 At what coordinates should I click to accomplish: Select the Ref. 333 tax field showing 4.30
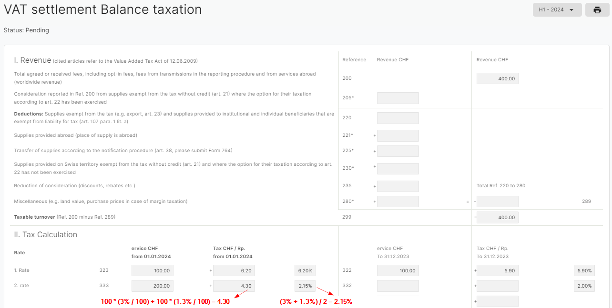(x=234, y=286)
